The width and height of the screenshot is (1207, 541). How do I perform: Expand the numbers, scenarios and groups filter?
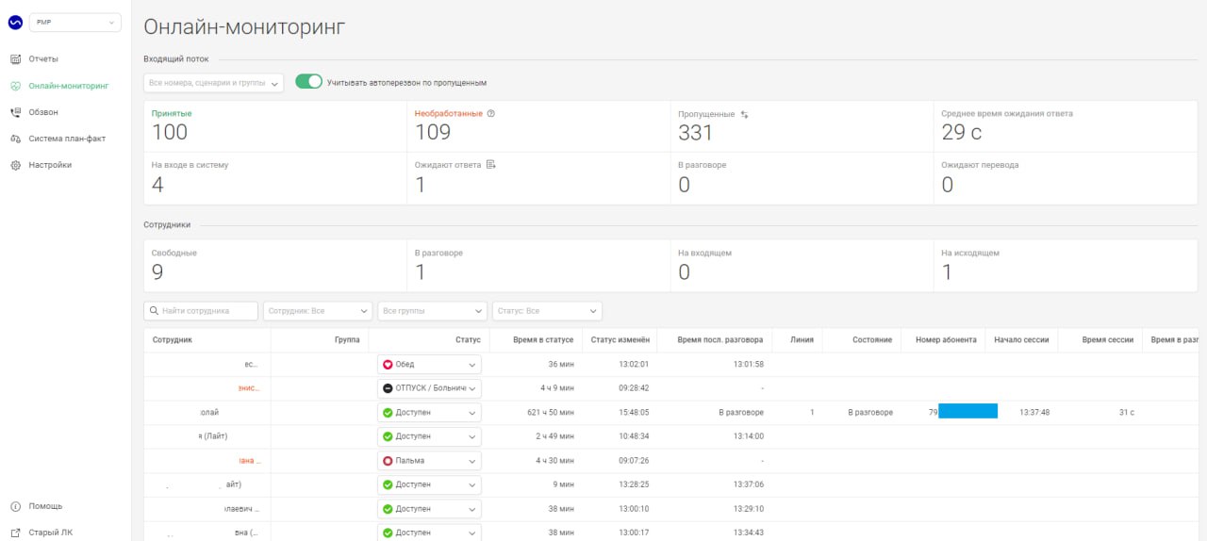pos(213,83)
